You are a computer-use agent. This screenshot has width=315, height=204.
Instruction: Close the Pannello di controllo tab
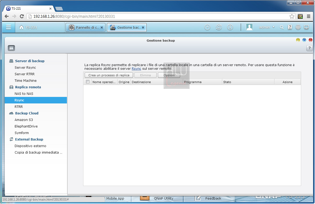102,27
